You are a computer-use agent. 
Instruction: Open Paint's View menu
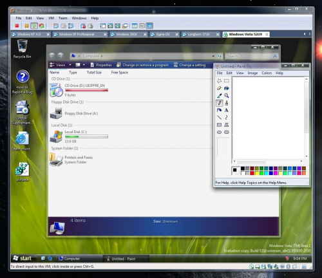click(x=240, y=73)
